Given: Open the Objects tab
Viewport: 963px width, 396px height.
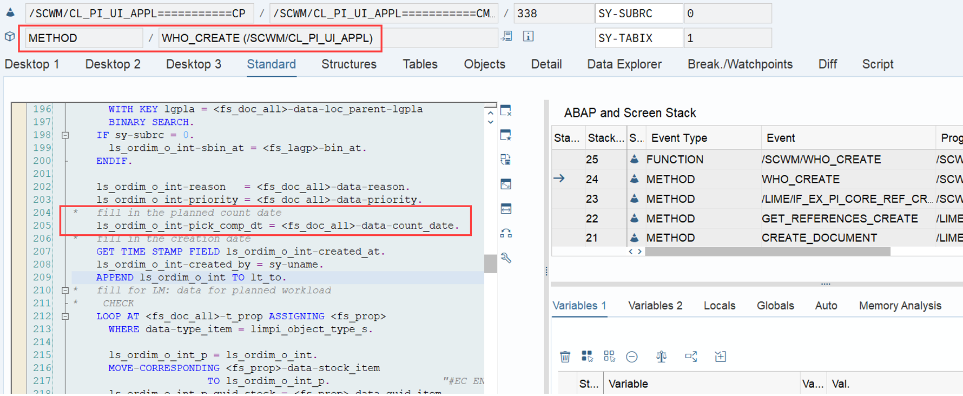Looking at the screenshot, I should coord(485,64).
